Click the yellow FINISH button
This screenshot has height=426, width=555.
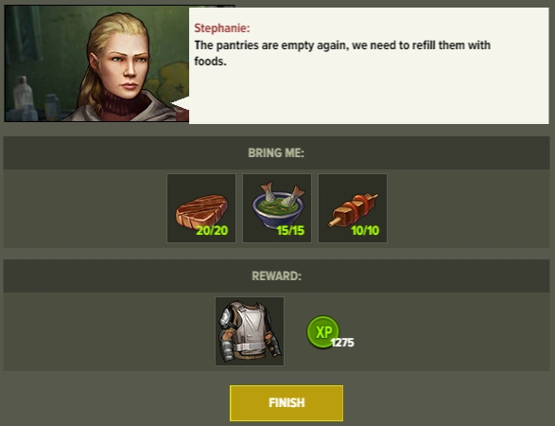286,403
